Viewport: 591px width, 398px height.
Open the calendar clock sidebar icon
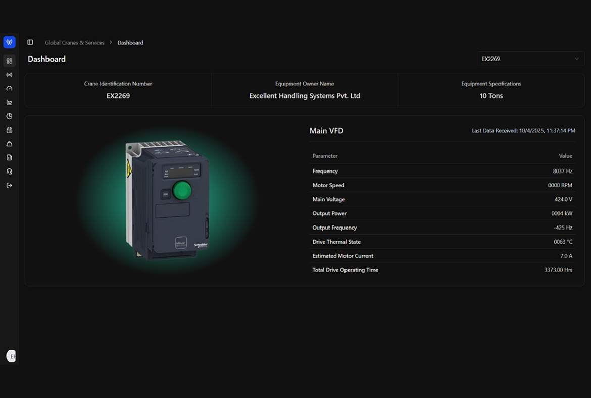click(9, 130)
